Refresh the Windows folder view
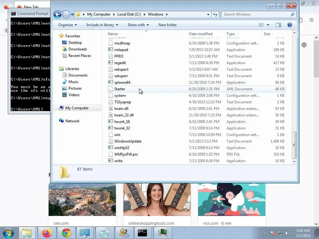Screen dimensions: 319x239 click(215, 14)
